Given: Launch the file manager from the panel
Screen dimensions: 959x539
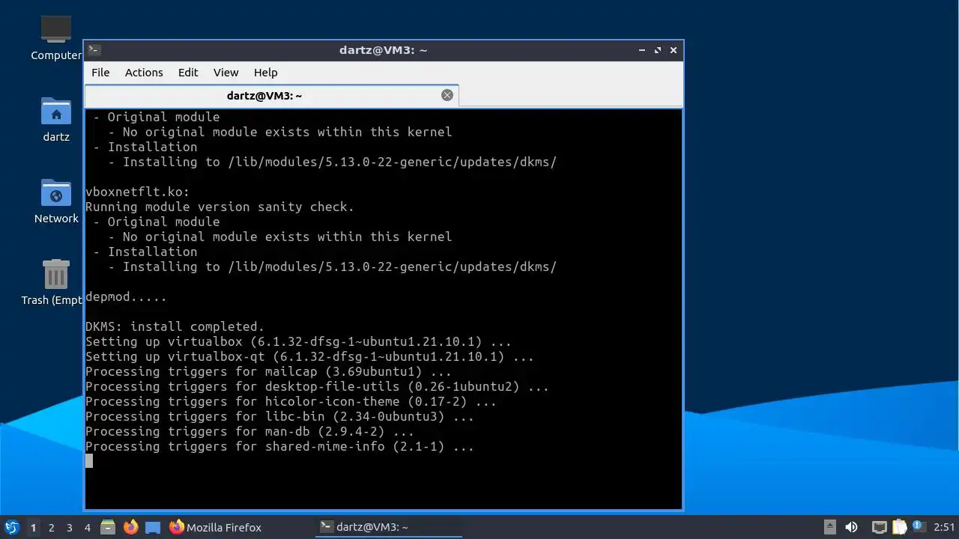Looking at the screenshot, I should [x=108, y=527].
